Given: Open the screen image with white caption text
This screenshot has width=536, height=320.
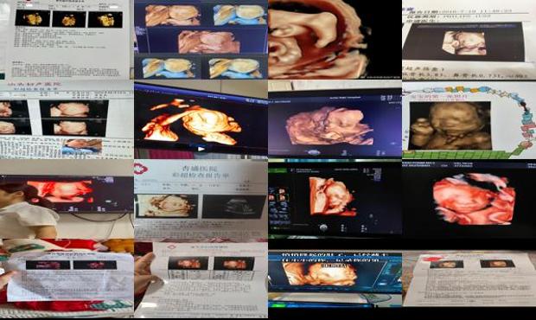Looking at the screenshot, I should click(335, 279).
